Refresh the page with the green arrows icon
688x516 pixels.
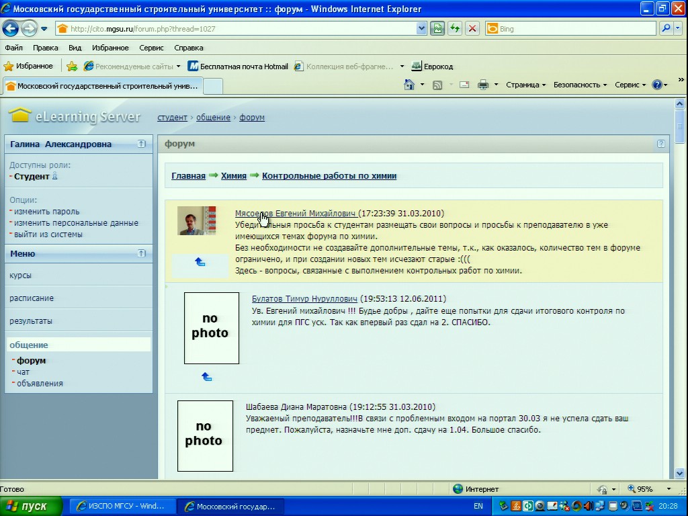point(455,29)
